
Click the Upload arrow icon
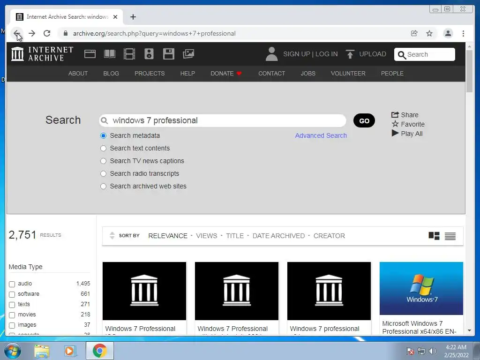350,54
